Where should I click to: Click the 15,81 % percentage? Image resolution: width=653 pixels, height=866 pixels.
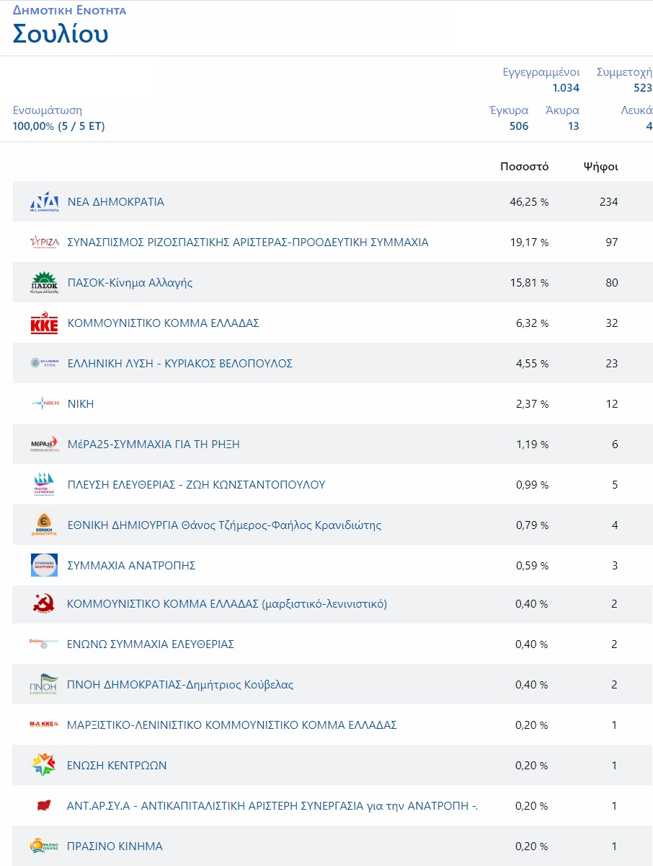(529, 283)
